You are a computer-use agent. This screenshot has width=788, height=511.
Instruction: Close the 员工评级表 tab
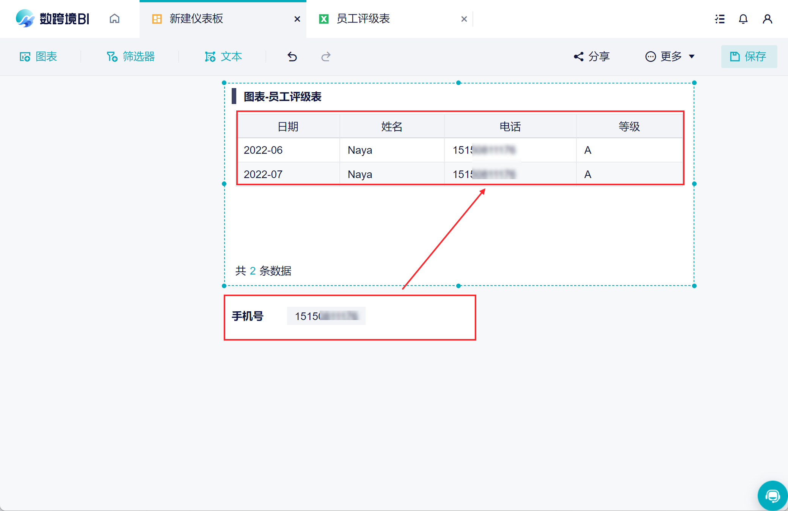464,19
